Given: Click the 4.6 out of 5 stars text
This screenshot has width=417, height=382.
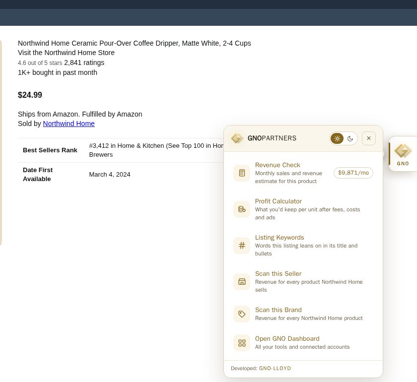Looking at the screenshot, I should coord(40,63).
